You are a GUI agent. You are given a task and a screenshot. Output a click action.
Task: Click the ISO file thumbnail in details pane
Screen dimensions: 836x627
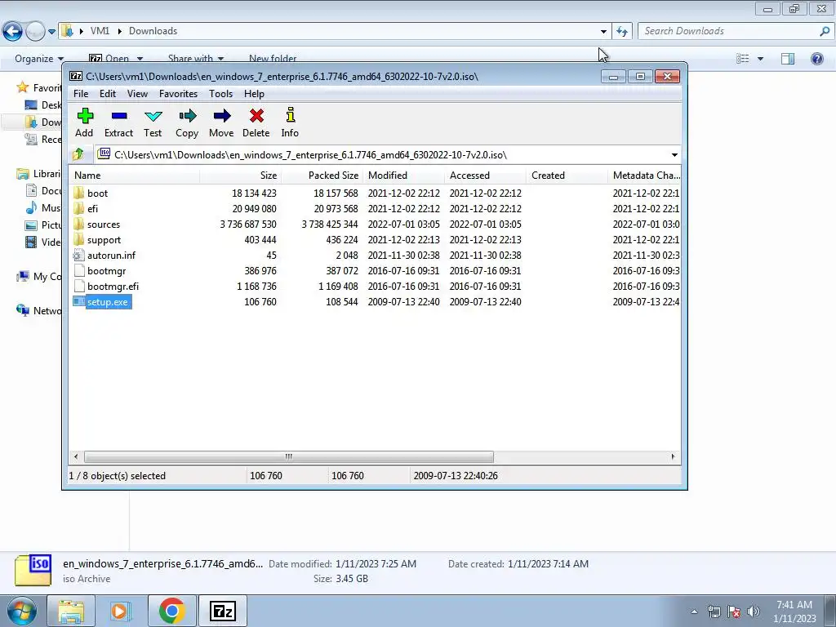33,571
